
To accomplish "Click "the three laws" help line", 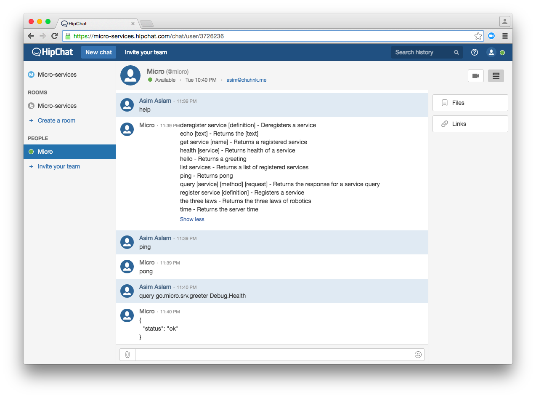I will click(x=246, y=201).
